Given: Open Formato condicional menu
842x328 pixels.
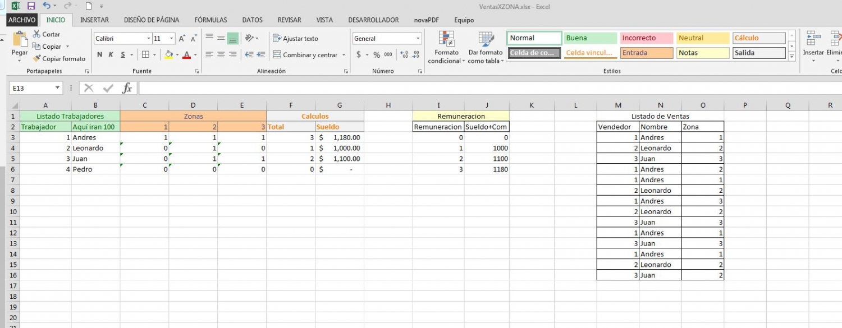Looking at the screenshot, I should click(x=446, y=48).
